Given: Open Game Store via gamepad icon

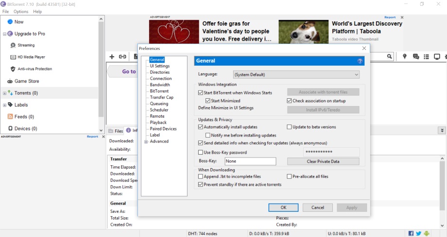Looking at the screenshot, I should click(10, 81).
